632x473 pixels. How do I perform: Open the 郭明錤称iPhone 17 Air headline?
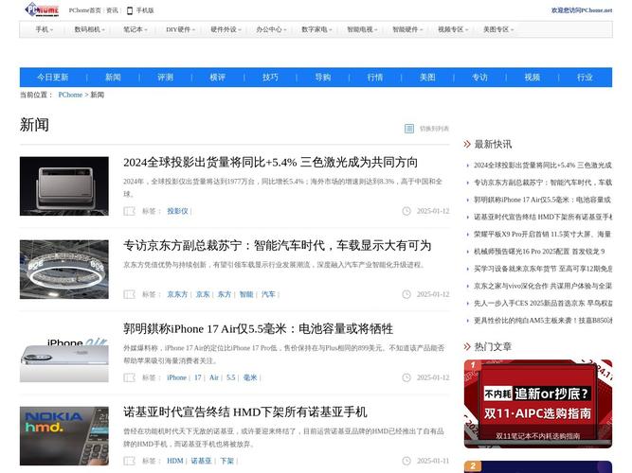259,329
